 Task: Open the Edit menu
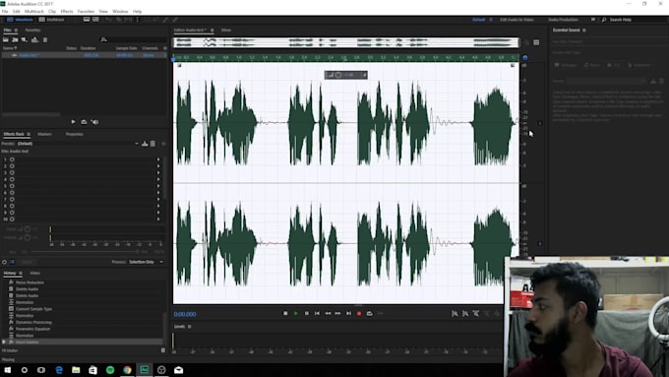(16, 12)
